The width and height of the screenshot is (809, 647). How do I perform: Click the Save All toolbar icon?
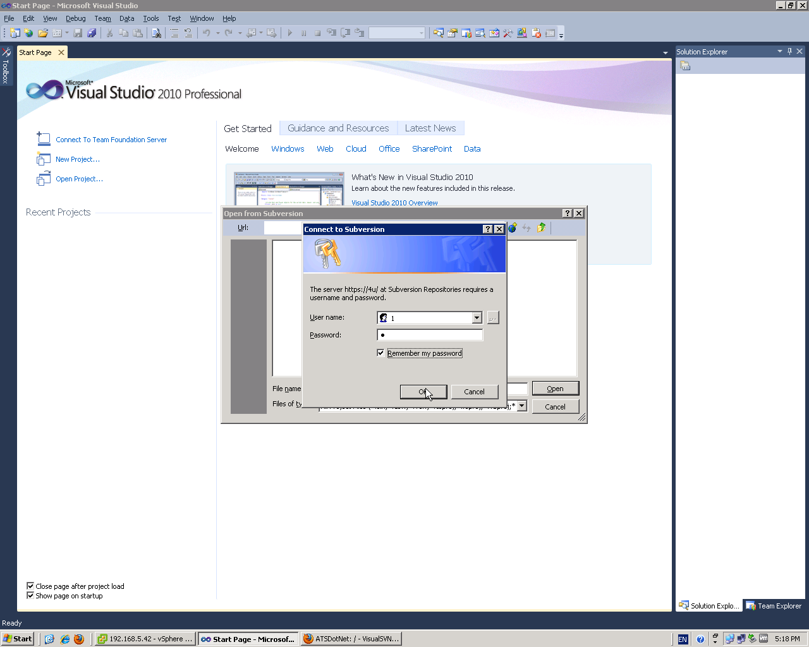pyautogui.click(x=92, y=33)
